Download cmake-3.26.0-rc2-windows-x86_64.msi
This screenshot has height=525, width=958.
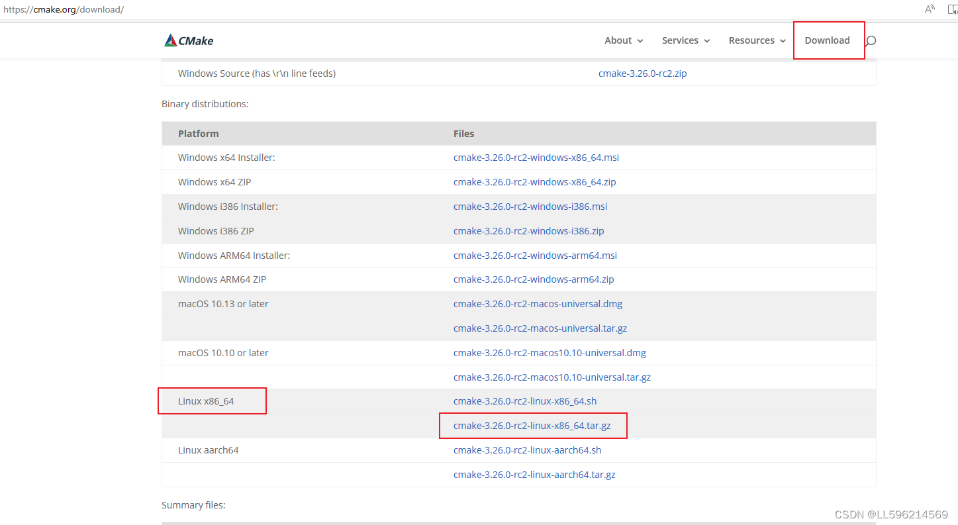536,158
